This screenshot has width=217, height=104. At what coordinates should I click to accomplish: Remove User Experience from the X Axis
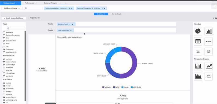pos(71,30)
